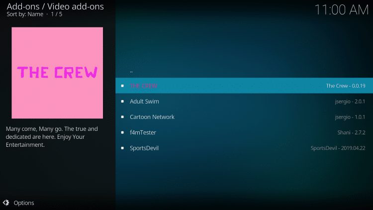The image size is (373, 210).
Task: Go up to parent folder (..)
Action: [x=244, y=70]
